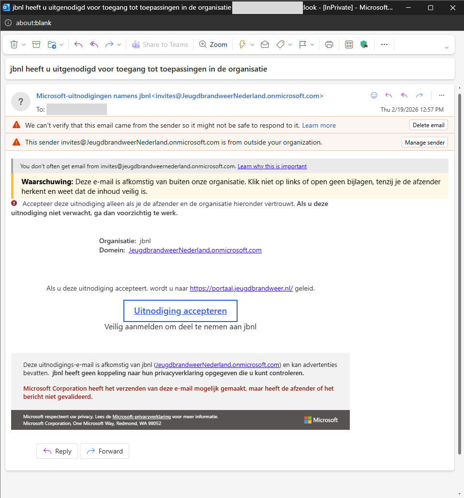The image size is (464, 498).
Task: Click timestamp Thu 2/19/2026 12:57 PM
Action: [x=412, y=110]
